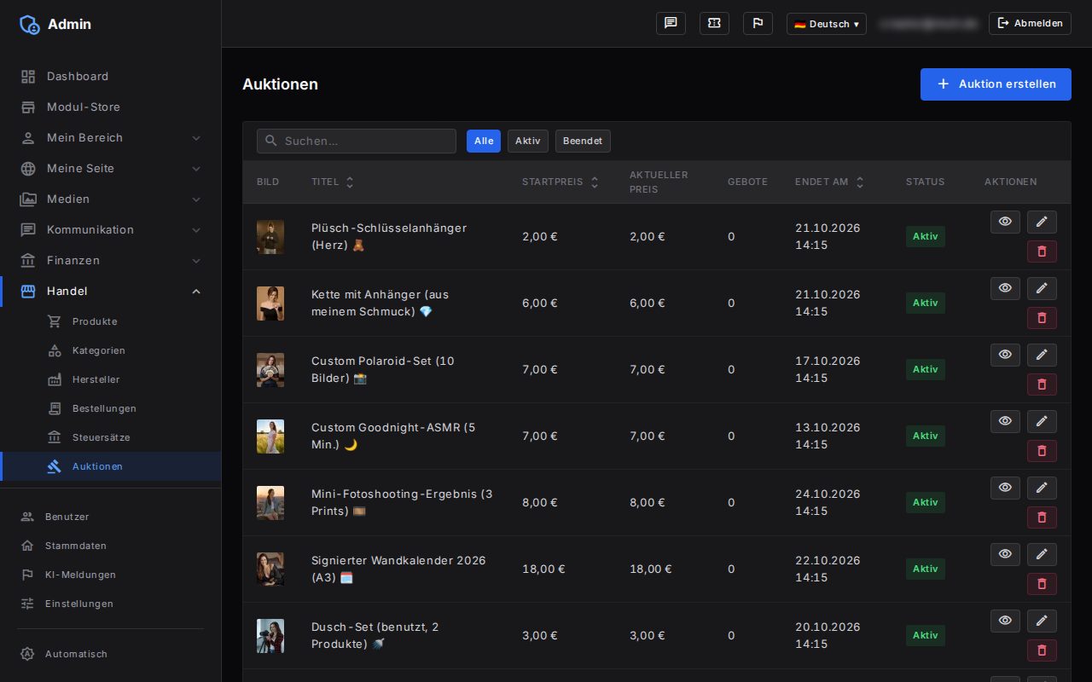Expand the Medien sidebar section
This screenshot has height=682, width=1092.
(111, 199)
